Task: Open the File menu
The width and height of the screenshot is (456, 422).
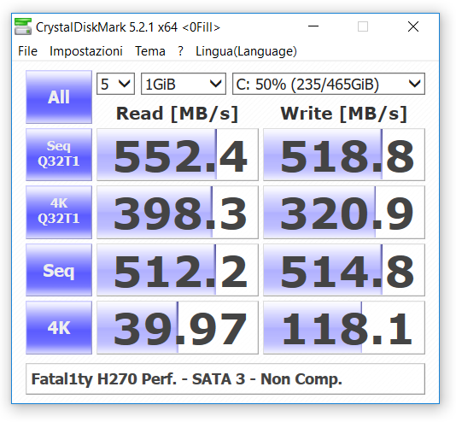Action: (27, 51)
